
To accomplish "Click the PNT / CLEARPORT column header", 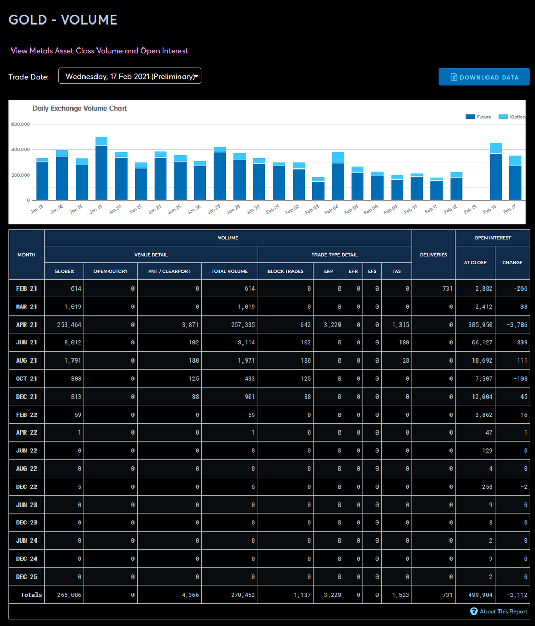I will click(x=169, y=271).
